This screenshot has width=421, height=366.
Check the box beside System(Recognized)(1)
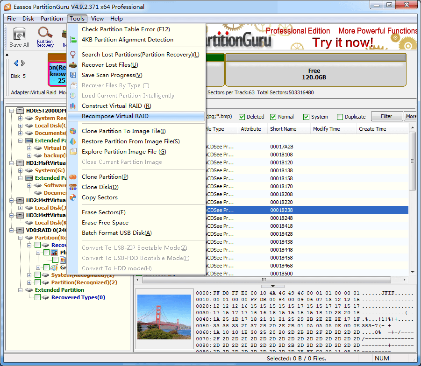tap(37, 275)
